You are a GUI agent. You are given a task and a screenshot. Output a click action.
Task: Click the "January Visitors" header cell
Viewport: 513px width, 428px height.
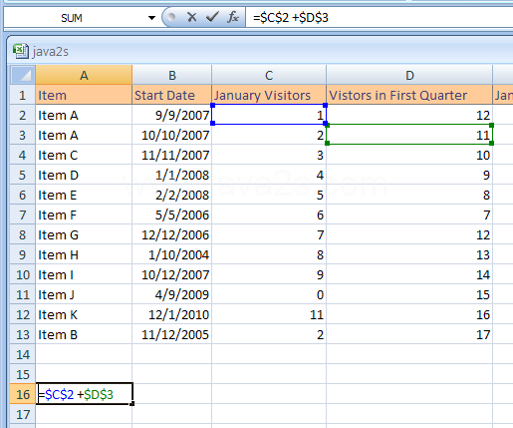pos(269,95)
